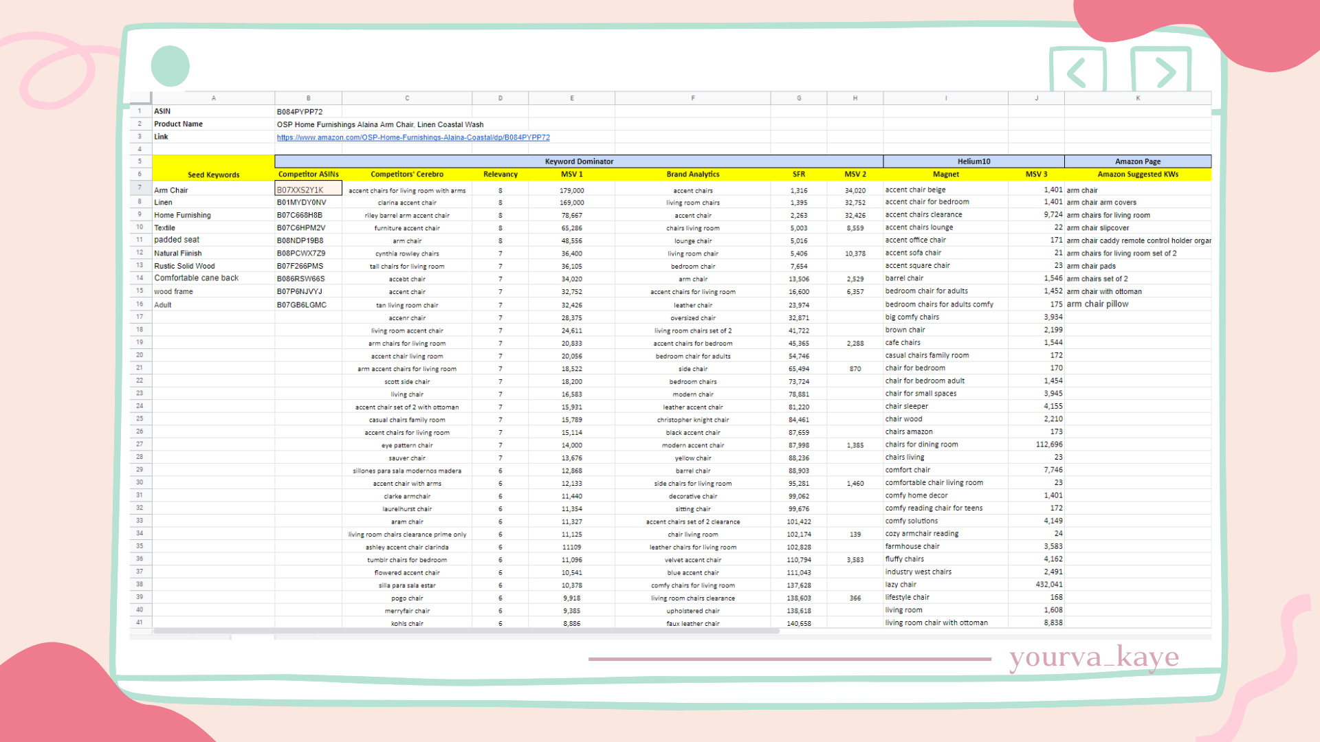Screen dimensions: 1320x742
Task: Click the Keyword Dominator header cell
Action: click(x=579, y=161)
